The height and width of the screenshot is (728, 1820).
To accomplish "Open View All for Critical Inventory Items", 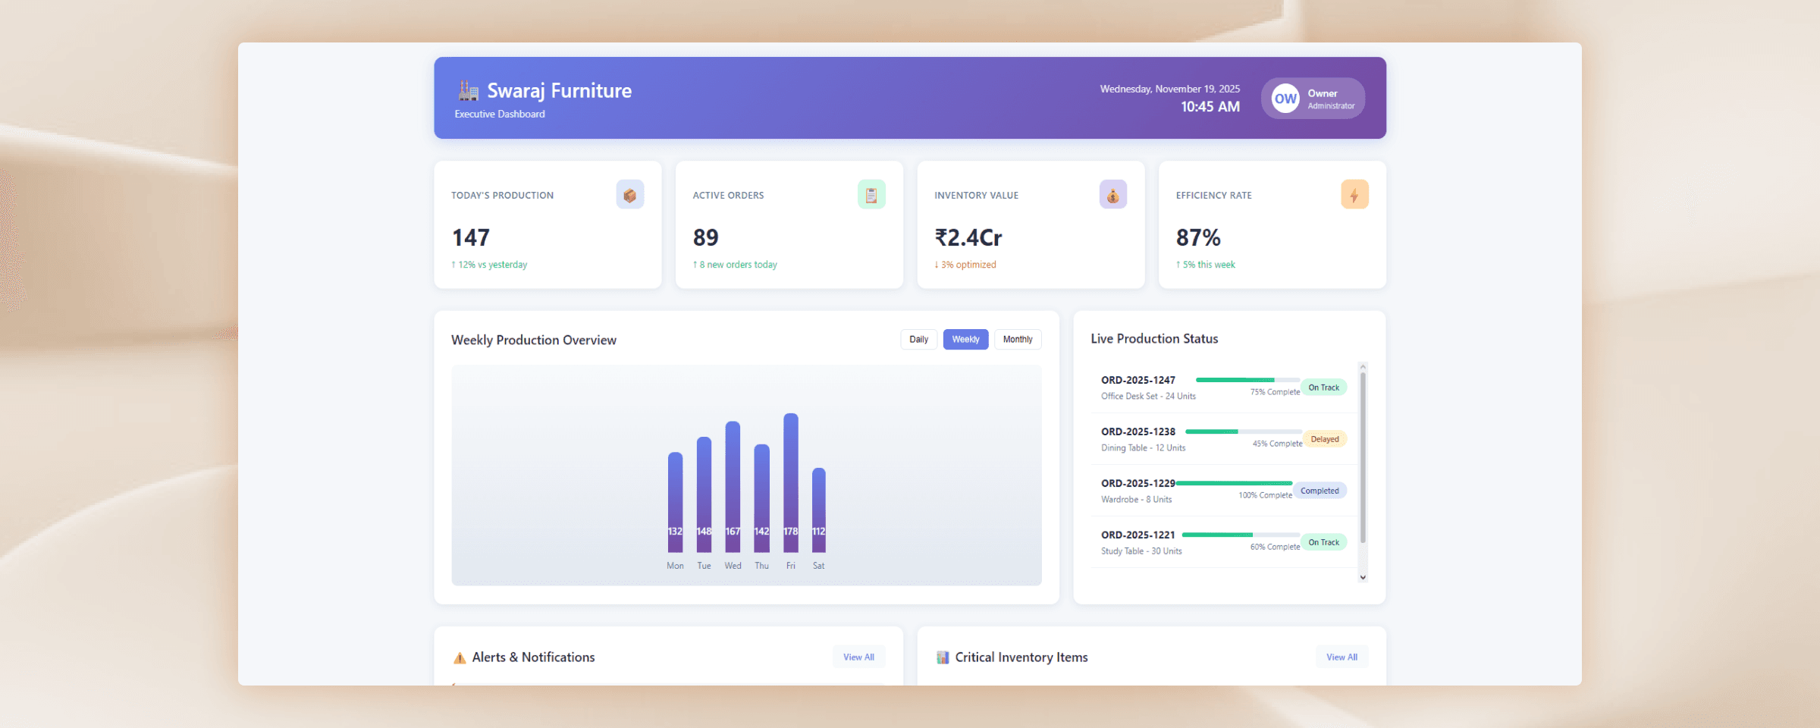I will coord(1342,657).
